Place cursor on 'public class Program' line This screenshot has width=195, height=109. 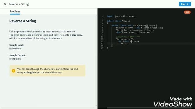(119, 21)
